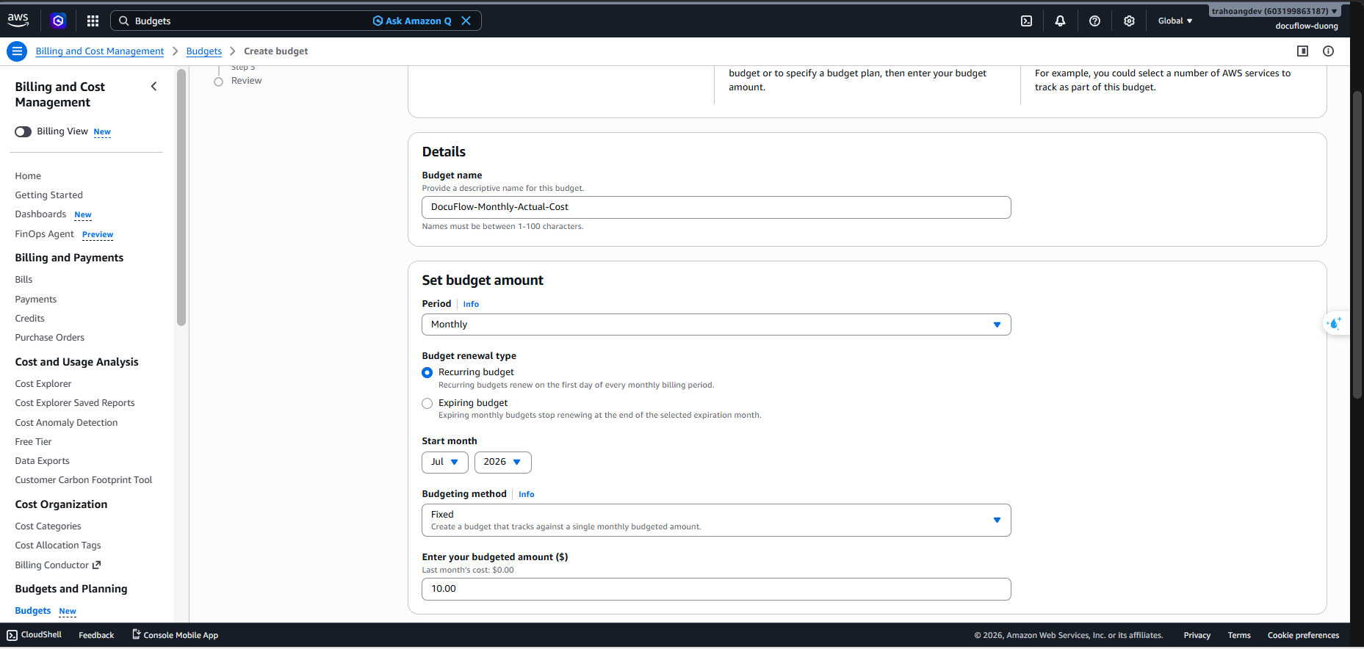The image size is (1364, 649).
Task: Open the Console Mobile App link
Action: tap(175, 635)
